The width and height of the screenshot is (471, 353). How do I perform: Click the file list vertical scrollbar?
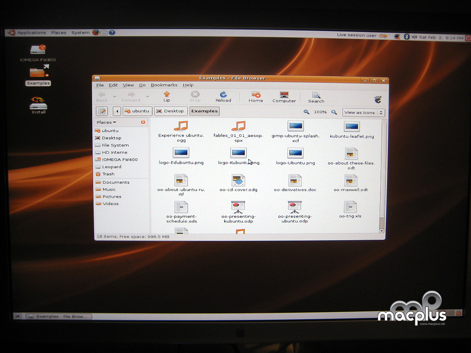382,176
